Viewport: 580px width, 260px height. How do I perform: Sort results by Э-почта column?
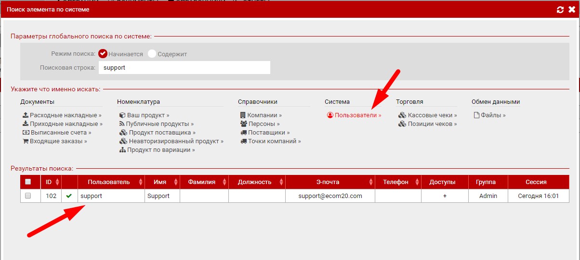tap(371, 182)
